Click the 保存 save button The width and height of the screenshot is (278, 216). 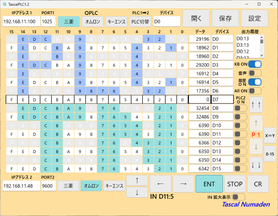pos(226,18)
